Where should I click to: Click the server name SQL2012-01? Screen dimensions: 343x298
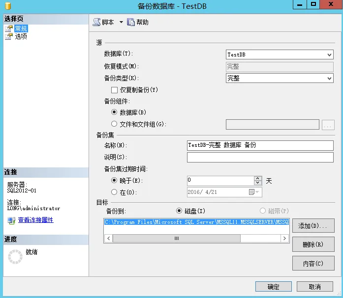click(x=22, y=190)
